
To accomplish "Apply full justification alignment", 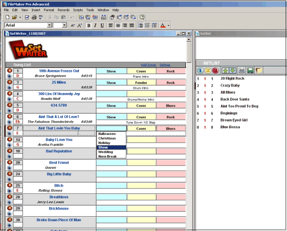I will 132,26.
